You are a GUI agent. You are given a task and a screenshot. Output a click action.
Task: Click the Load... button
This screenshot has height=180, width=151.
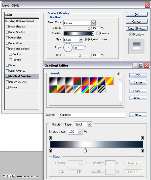coord(138,91)
